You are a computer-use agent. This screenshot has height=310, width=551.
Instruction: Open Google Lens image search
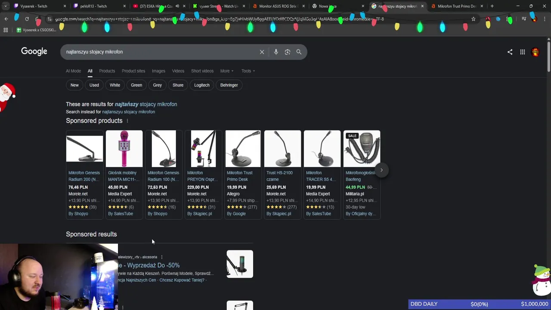(287, 52)
